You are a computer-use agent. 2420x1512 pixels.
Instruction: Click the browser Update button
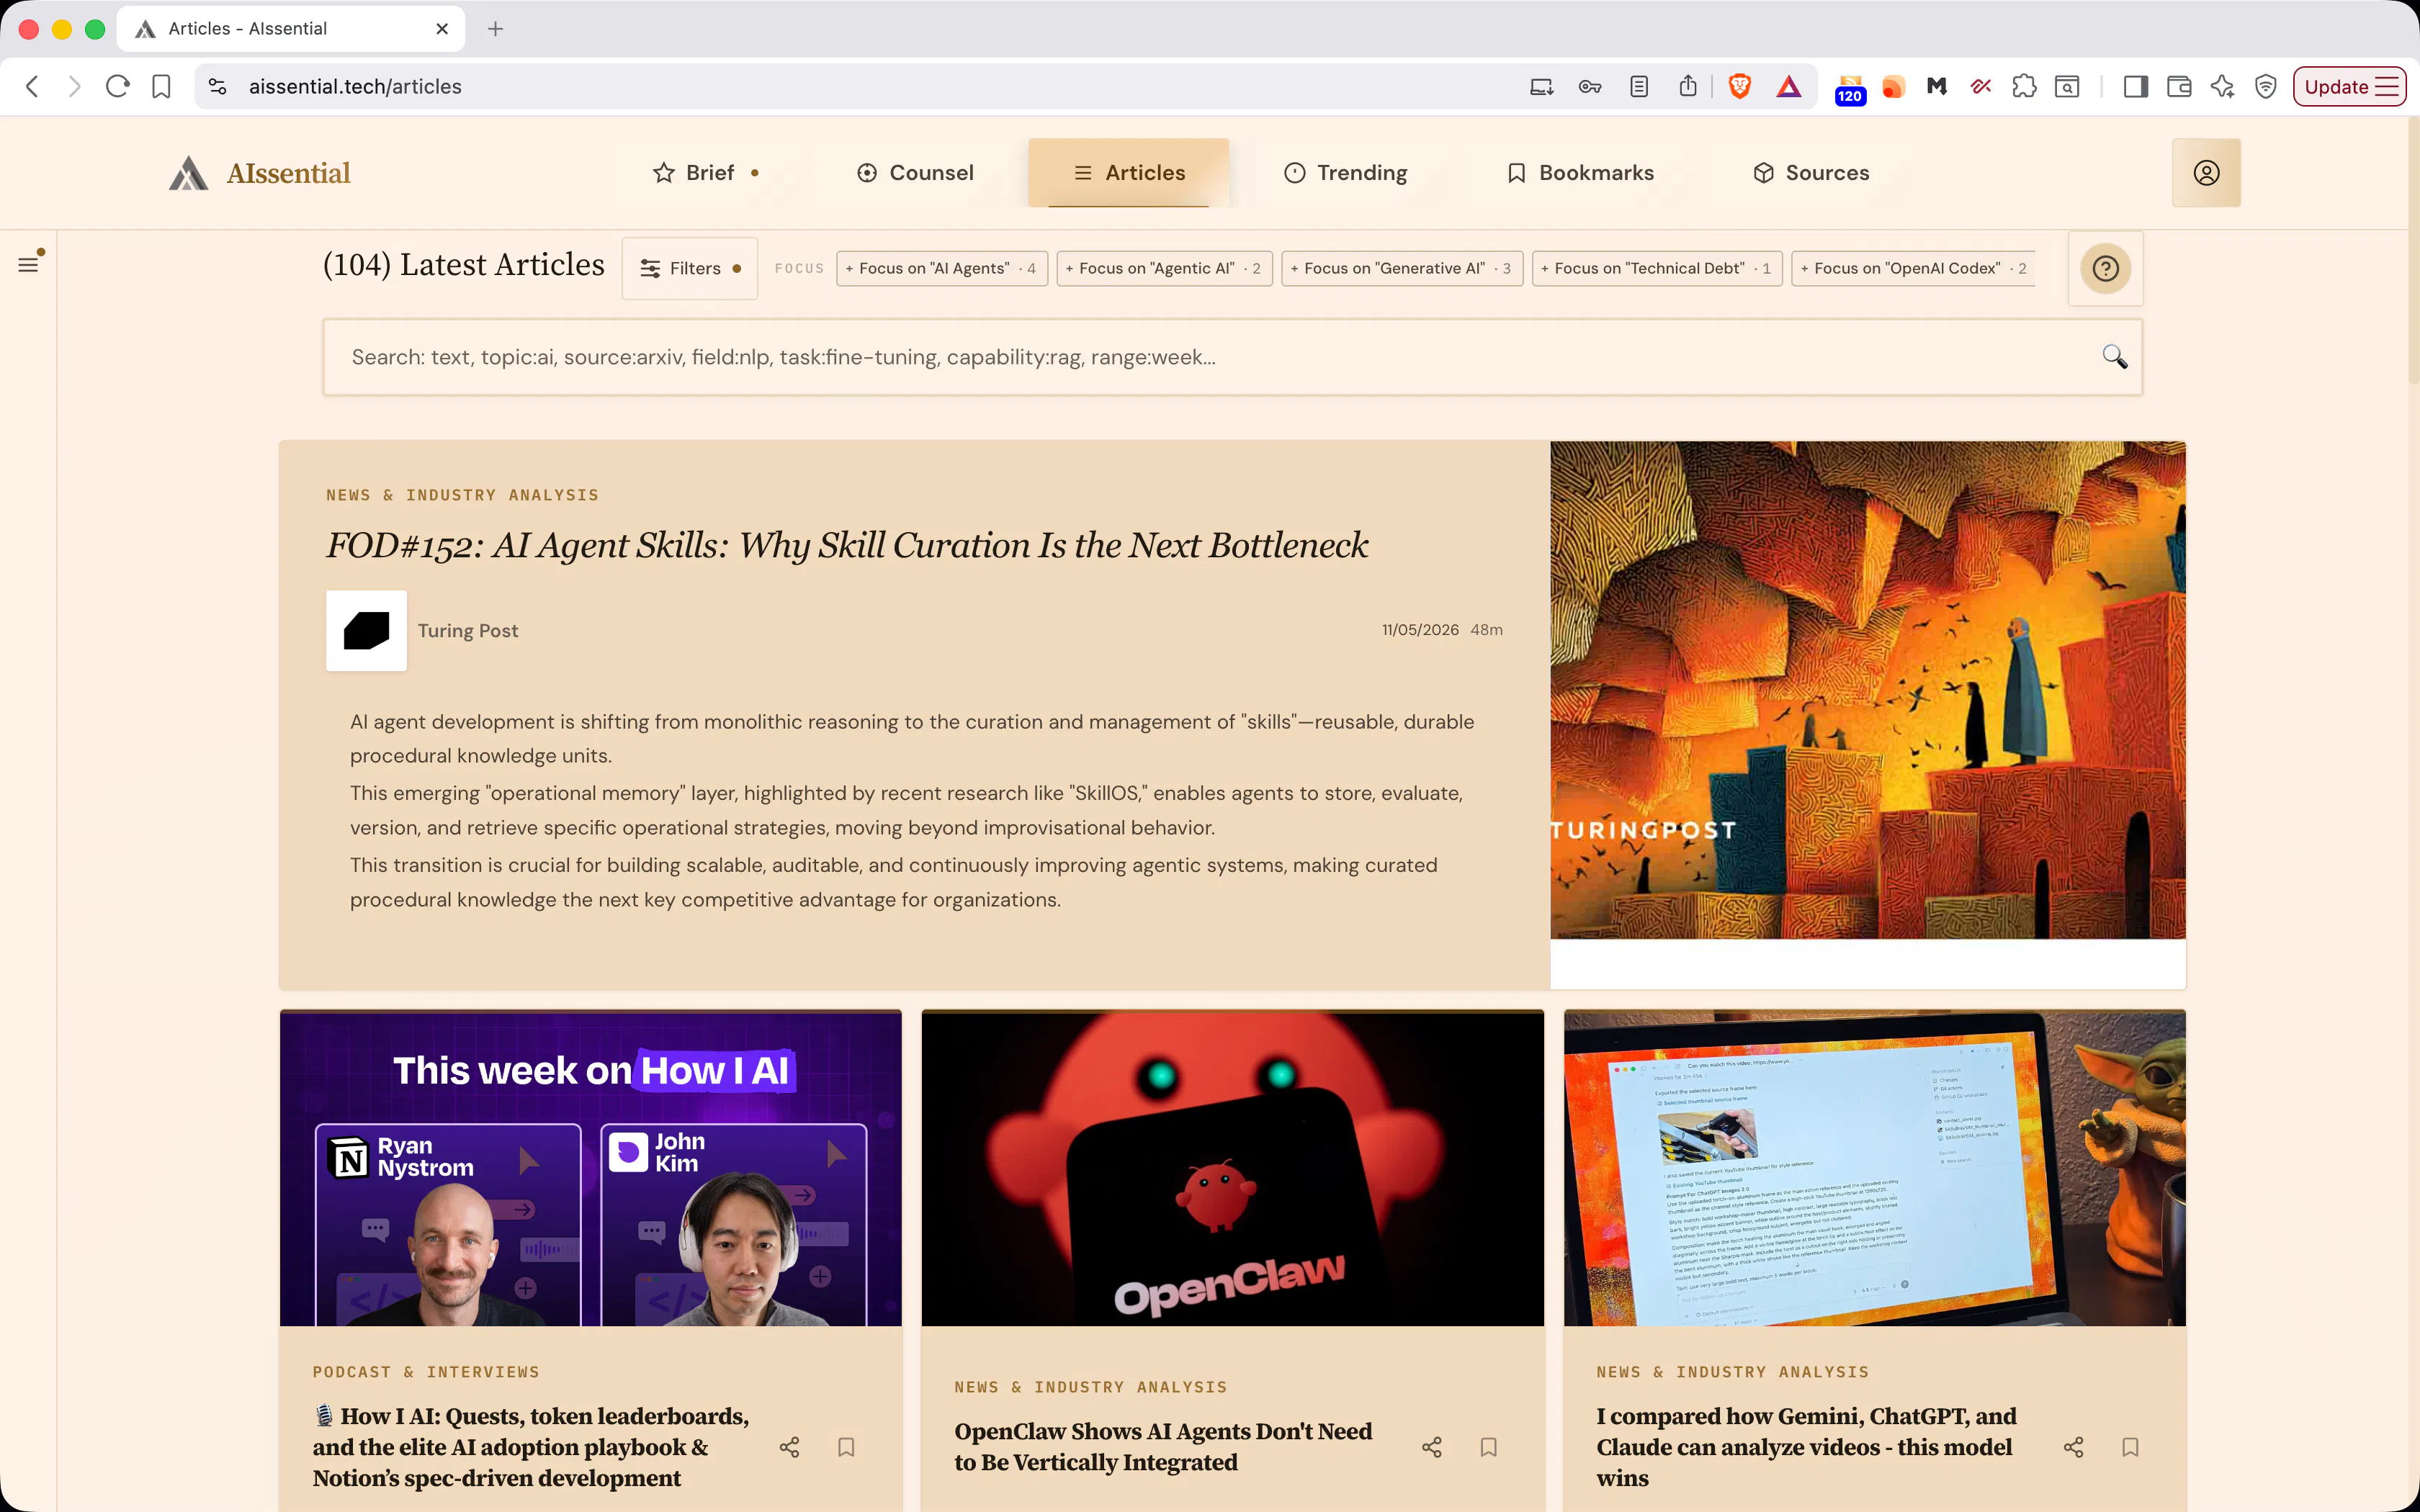click(2349, 86)
